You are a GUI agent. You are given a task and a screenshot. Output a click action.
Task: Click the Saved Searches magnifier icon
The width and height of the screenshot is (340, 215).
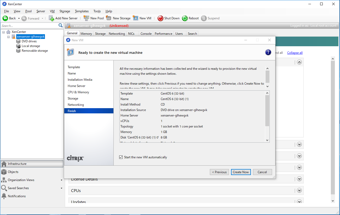tap(4, 188)
